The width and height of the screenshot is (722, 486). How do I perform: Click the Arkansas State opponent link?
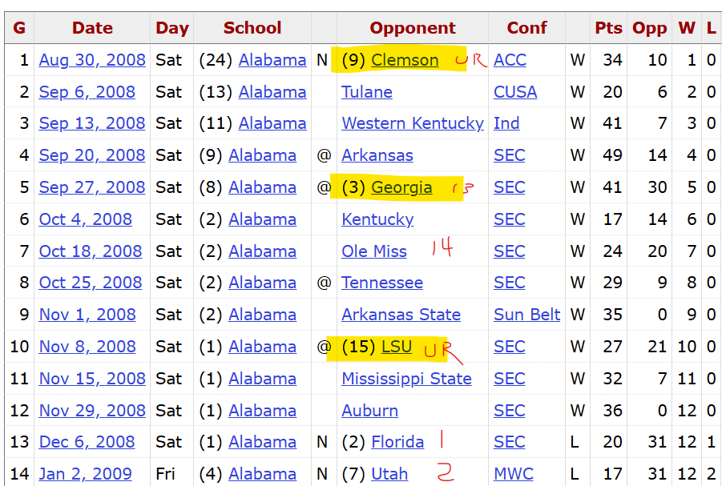401,315
